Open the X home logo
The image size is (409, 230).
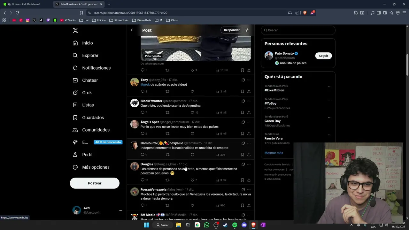75,31
